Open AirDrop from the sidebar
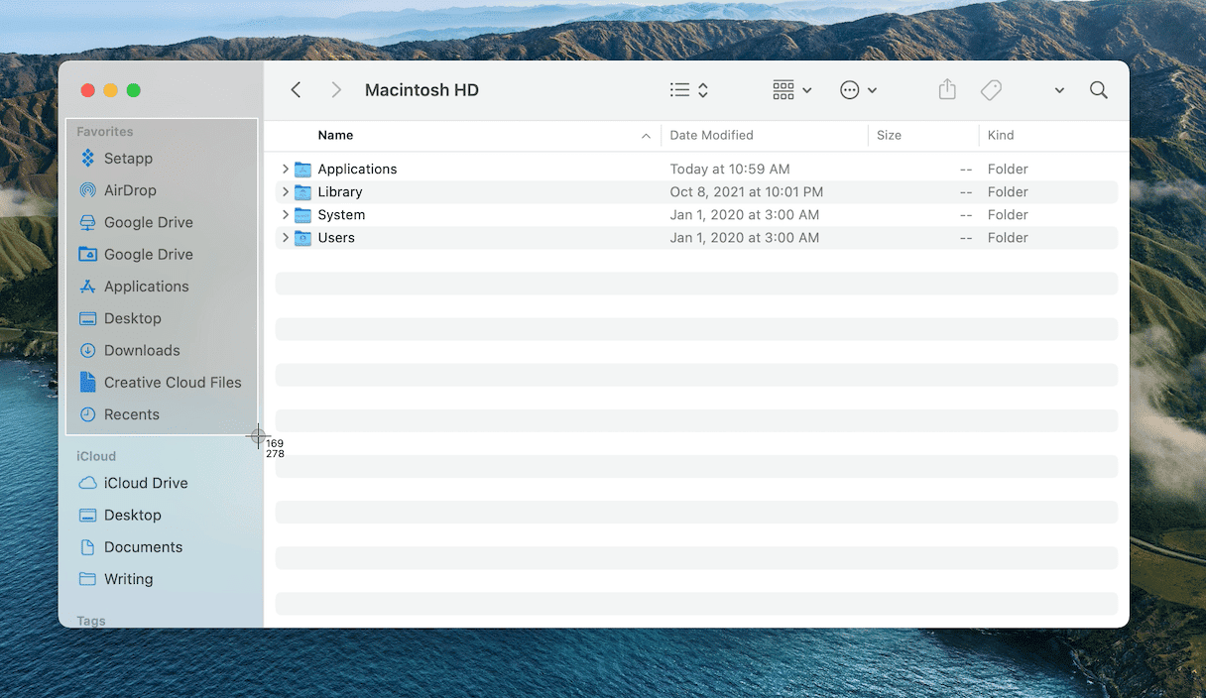This screenshot has width=1206, height=698. point(129,190)
